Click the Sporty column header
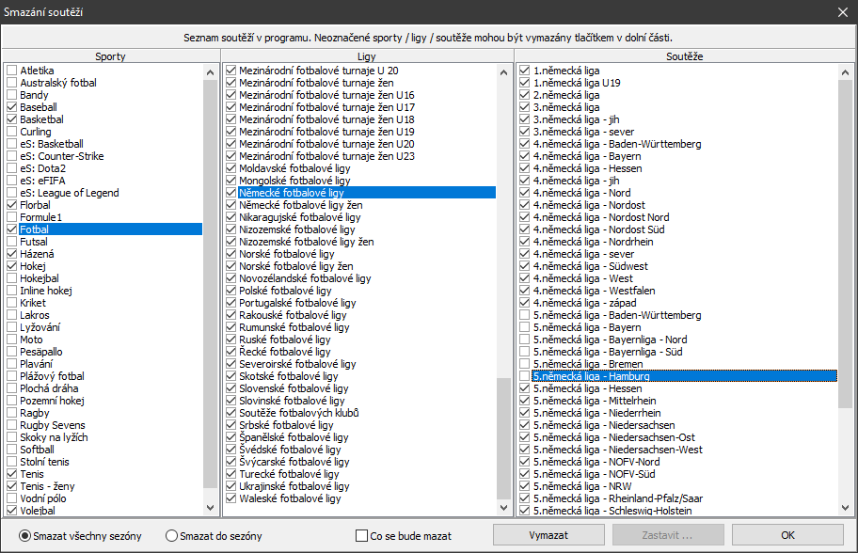 pos(111,56)
